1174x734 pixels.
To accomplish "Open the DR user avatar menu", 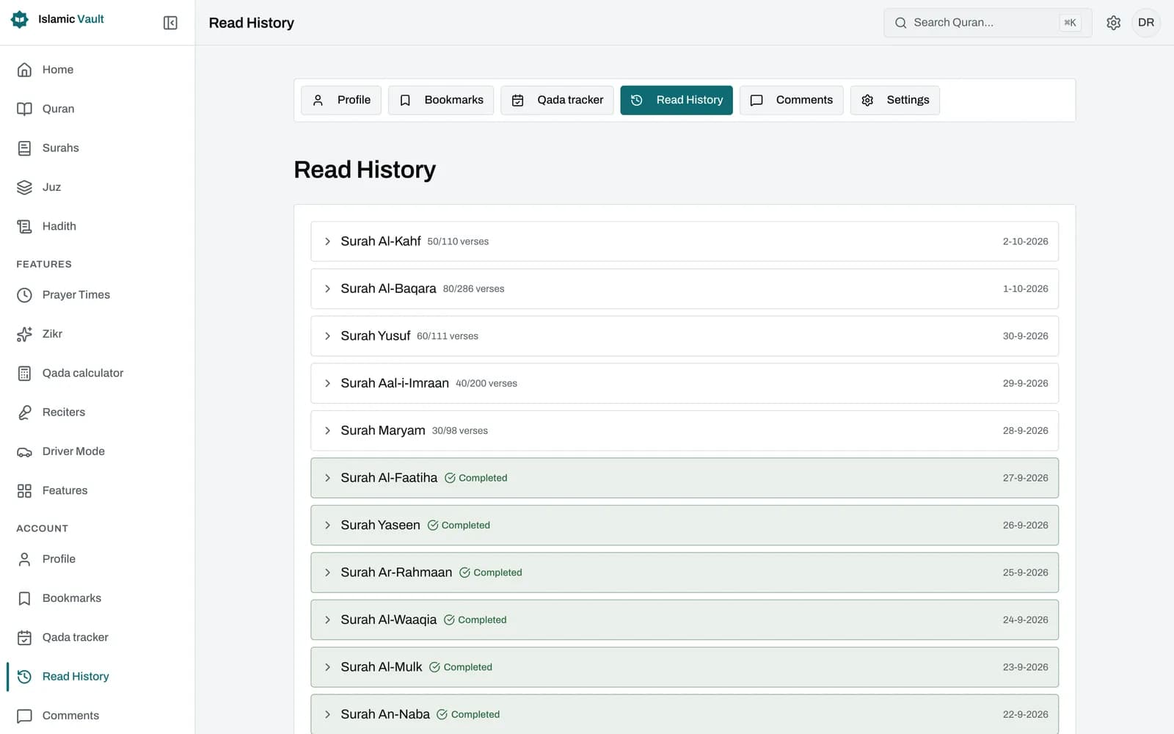I will pyautogui.click(x=1146, y=23).
